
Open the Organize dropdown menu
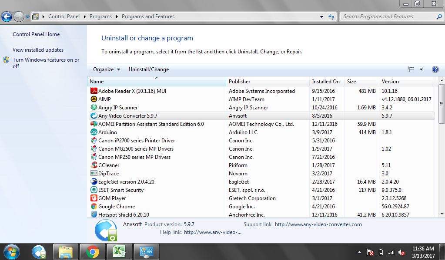coord(107,69)
